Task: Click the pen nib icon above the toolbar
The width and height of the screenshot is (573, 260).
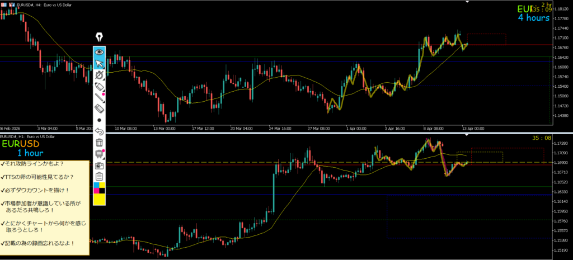Action: point(100,37)
